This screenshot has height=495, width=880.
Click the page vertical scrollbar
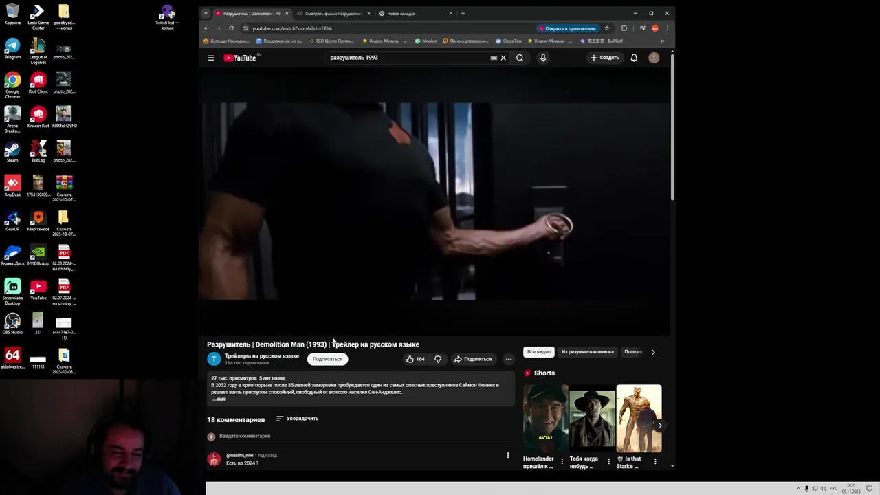pyautogui.click(x=672, y=127)
